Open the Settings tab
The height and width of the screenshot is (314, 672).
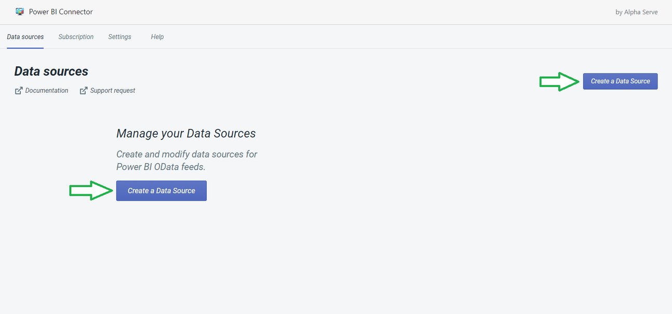119,37
